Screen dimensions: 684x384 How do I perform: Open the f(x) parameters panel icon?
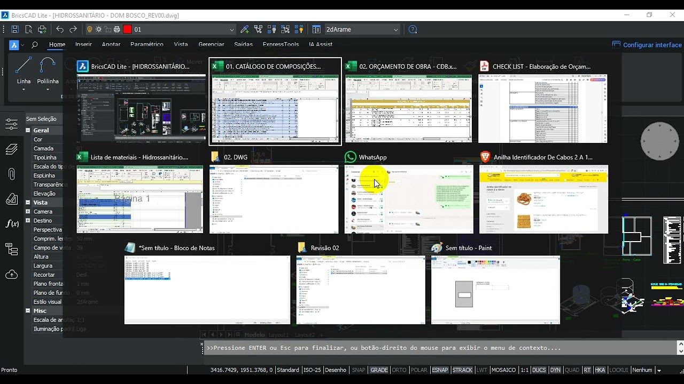click(12, 223)
